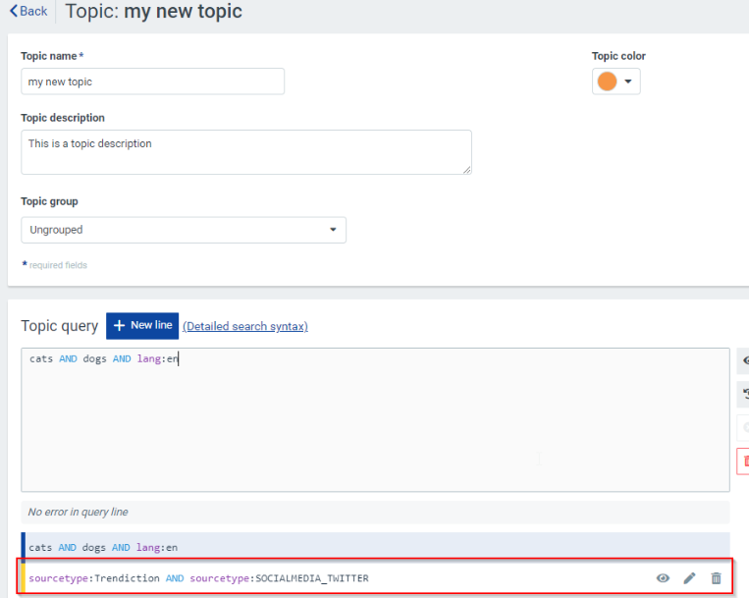Open the Topic color dropdown arrow
Image resolution: width=749 pixels, height=598 pixels.
(x=628, y=82)
